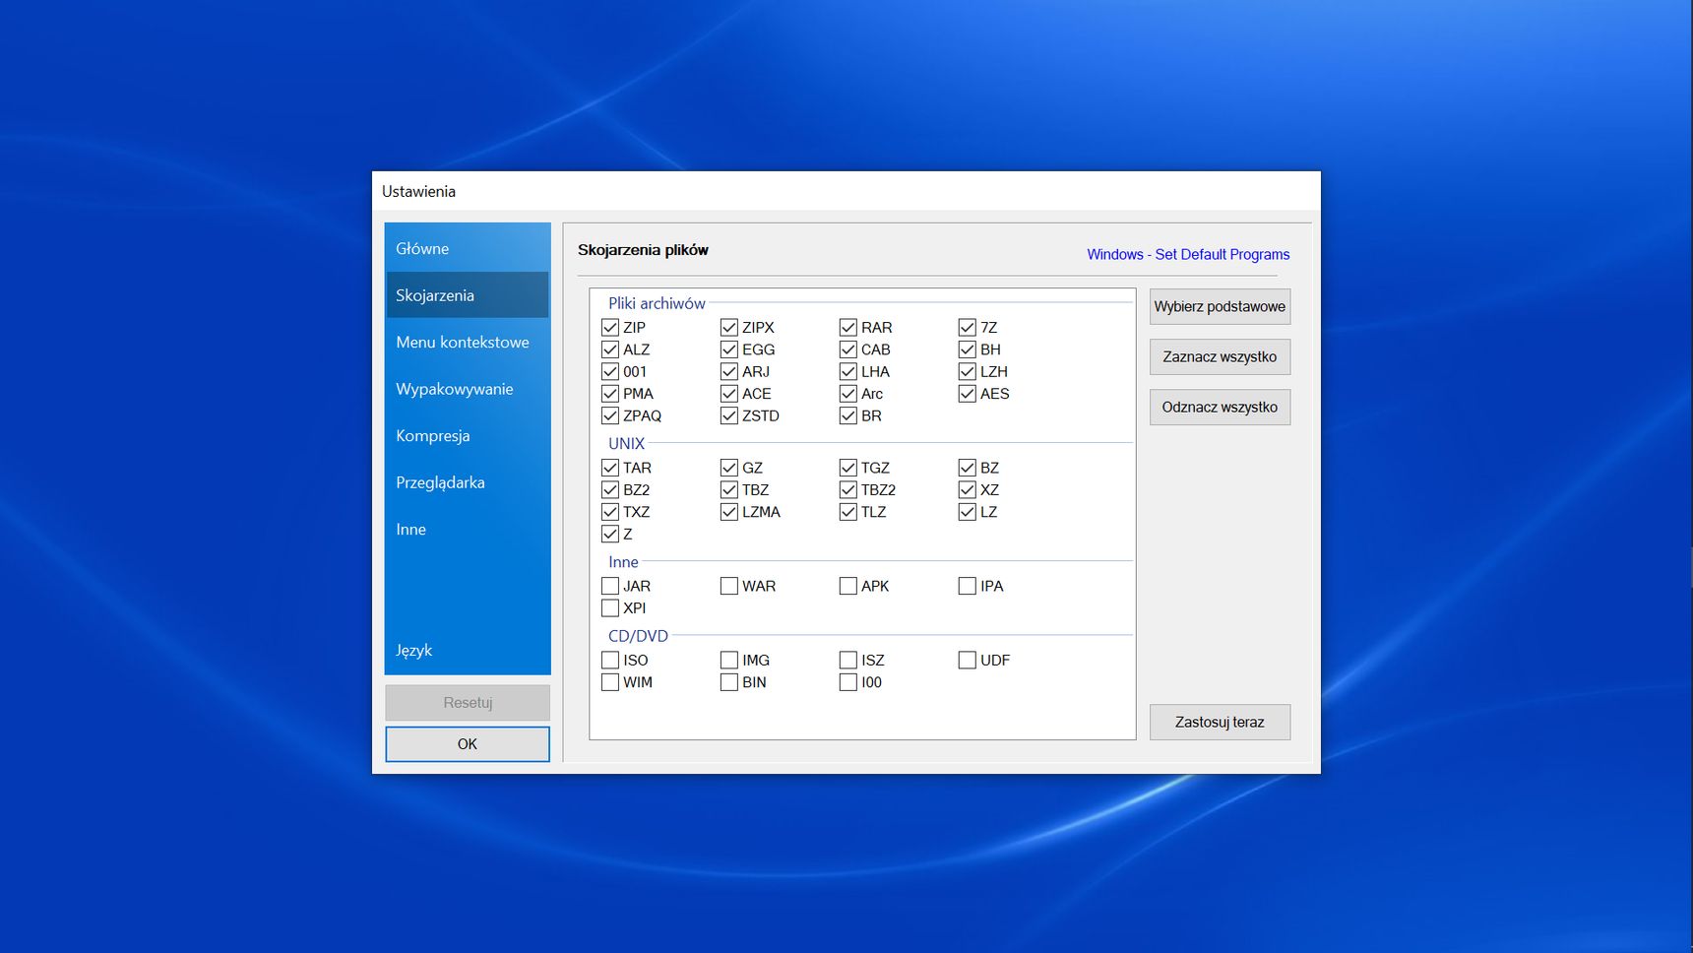Uncheck the TLZ checkbox

click(848, 512)
